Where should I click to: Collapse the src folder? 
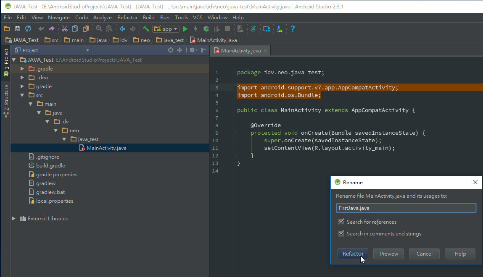22,95
